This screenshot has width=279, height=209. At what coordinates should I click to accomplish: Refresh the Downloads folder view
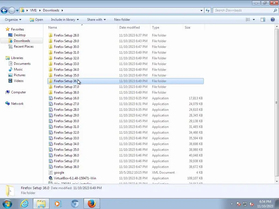point(207,10)
